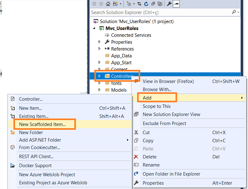Expand the References tree node
This screenshot has height=189, width=248.
[99, 48]
